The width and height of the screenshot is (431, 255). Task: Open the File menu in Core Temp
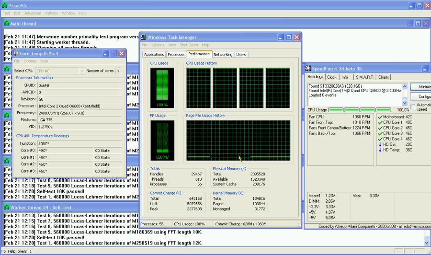point(17,61)
